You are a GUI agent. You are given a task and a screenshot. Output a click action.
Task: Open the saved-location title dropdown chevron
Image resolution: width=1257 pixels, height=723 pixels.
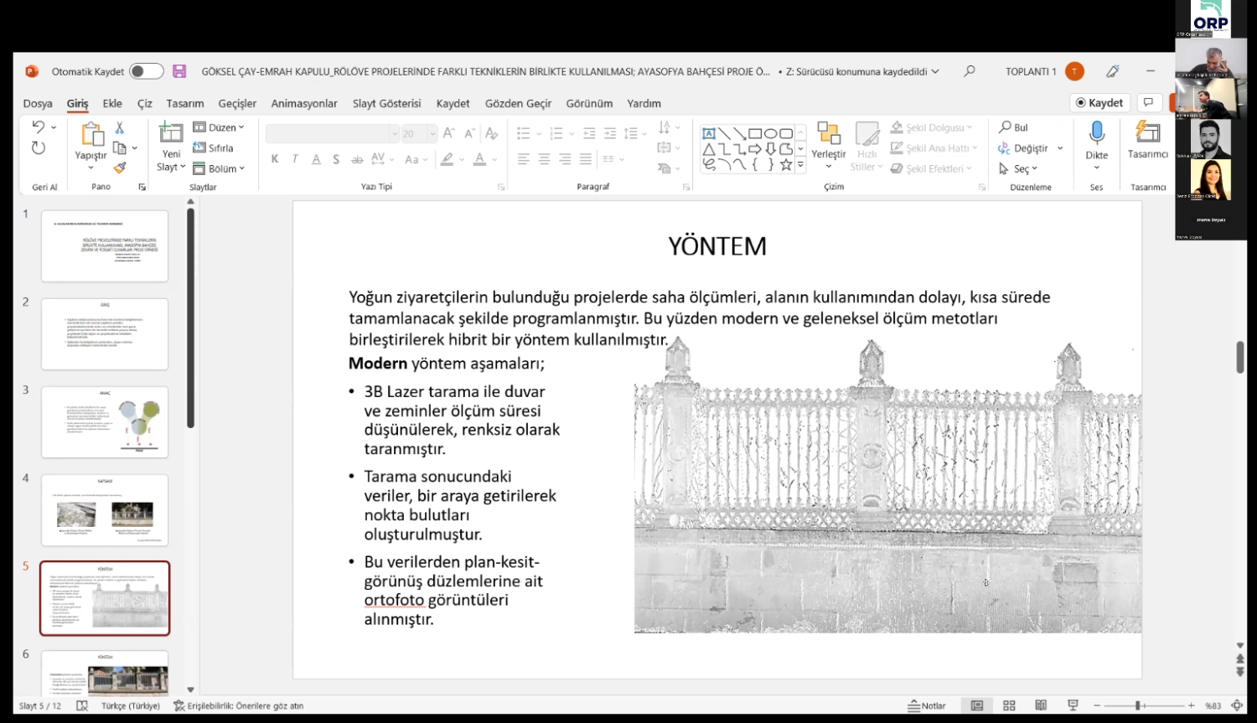tap(935, 71)
